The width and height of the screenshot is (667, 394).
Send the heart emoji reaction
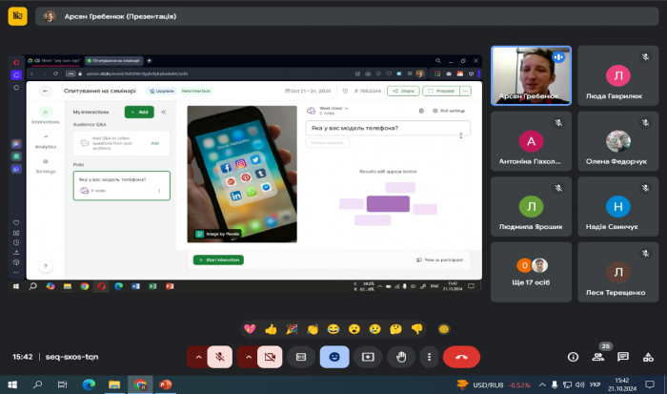point(251,328)
